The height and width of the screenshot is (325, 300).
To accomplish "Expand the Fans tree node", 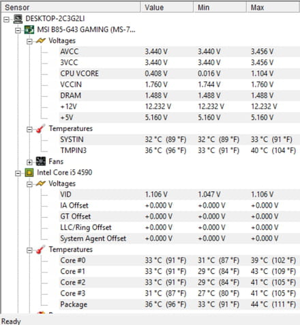I will coord(29,162).
